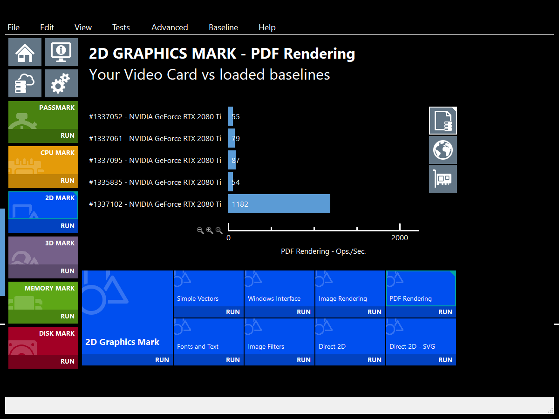Run the Windows Interface test
The image size is (559, 419).
(279, 312)
